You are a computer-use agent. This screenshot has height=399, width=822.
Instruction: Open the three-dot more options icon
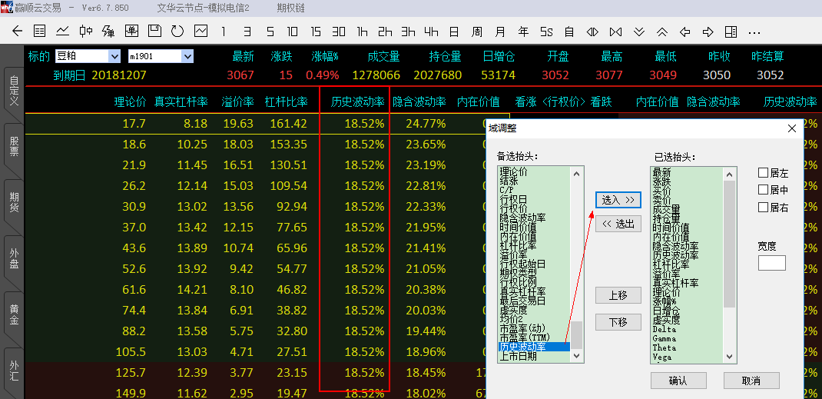pyautogui.click(x=754, y=32)
